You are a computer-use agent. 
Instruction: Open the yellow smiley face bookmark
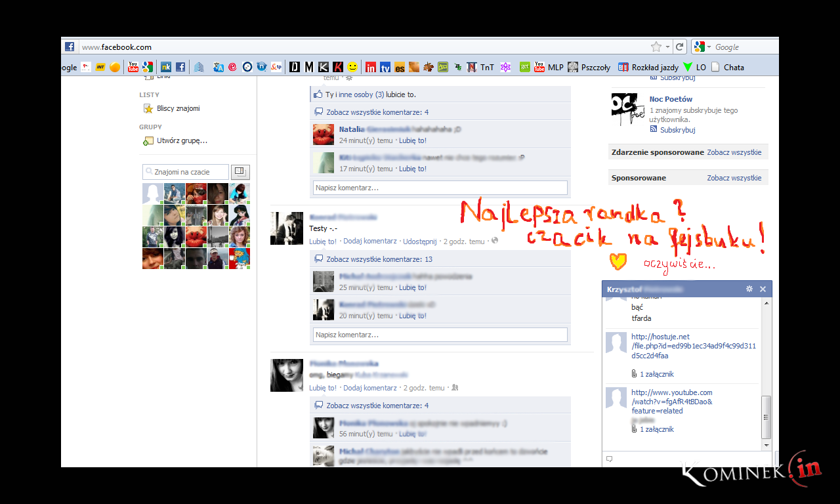click(352, 67)
